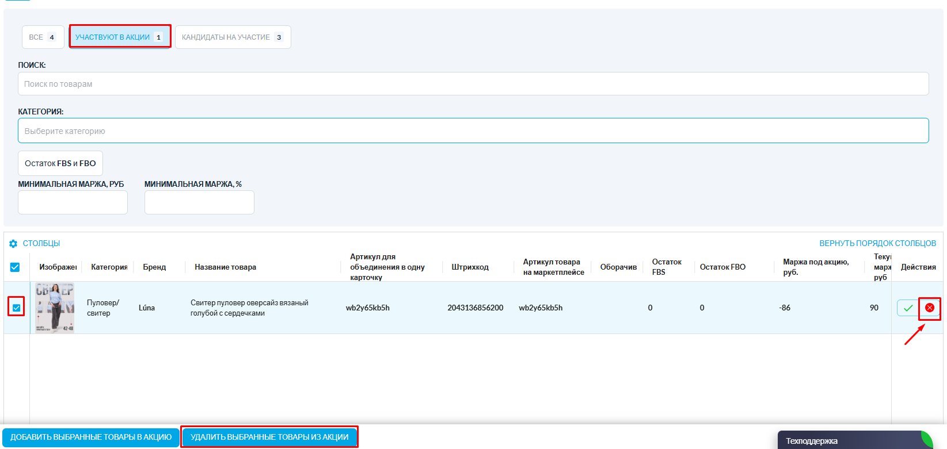This screenshot has width=947, height=449.
Task: Switch to the ВСЕ tab
Action: point(43,37)
